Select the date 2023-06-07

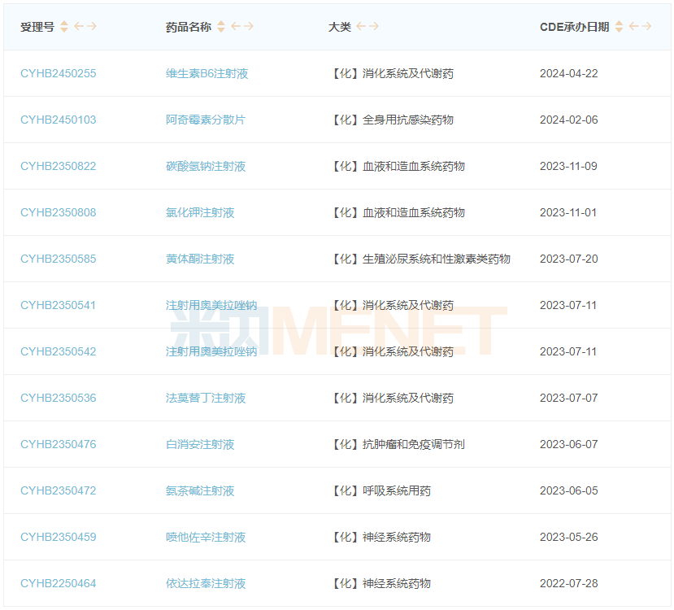[x=568, y=445]
